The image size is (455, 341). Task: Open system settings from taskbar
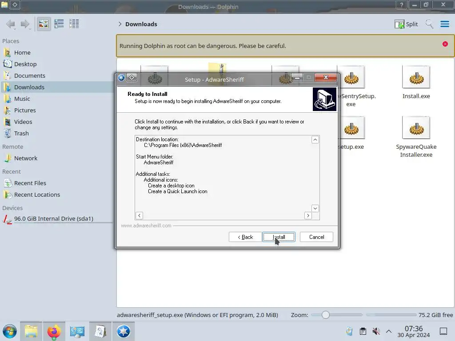(77, 331)
